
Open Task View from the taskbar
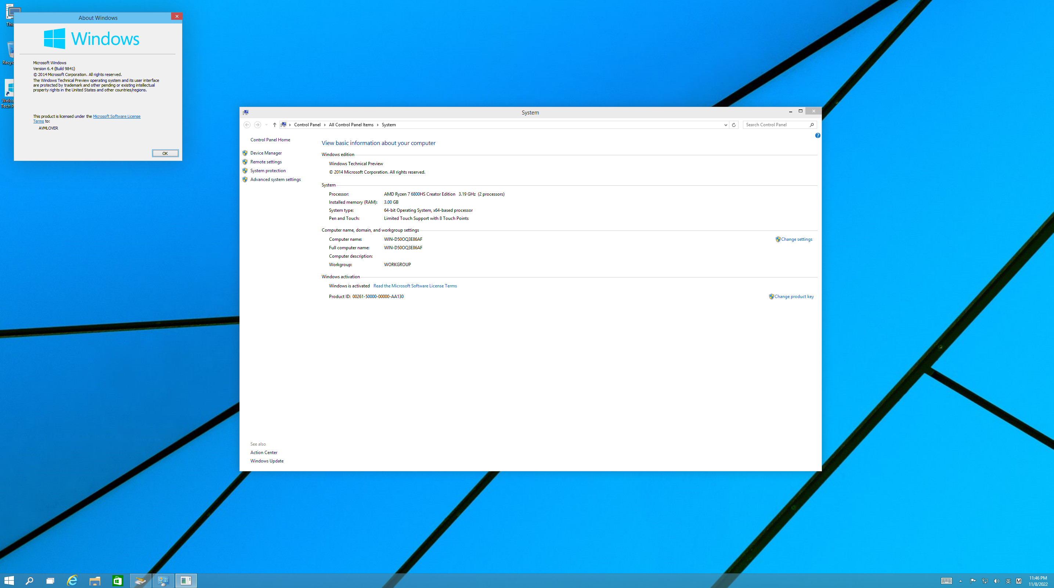tap(50, 581)
